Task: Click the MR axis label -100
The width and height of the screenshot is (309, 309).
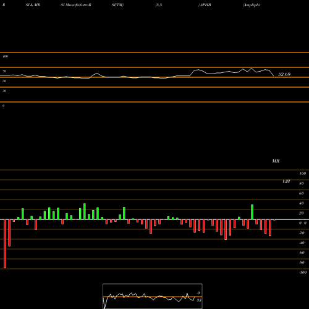Action: click(x=303, y=273)
